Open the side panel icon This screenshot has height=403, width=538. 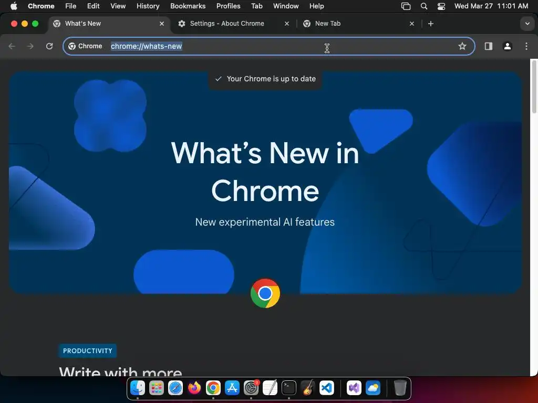[x=489, y=46]
